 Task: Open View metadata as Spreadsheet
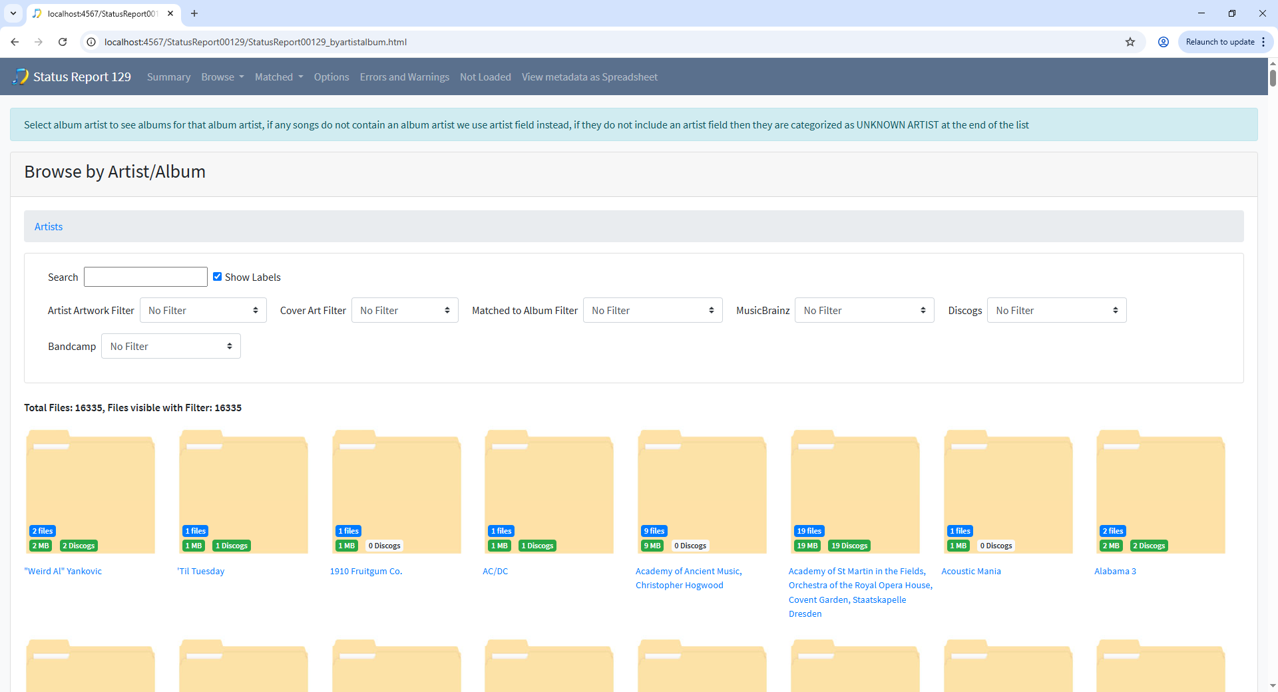click(590, 77)
